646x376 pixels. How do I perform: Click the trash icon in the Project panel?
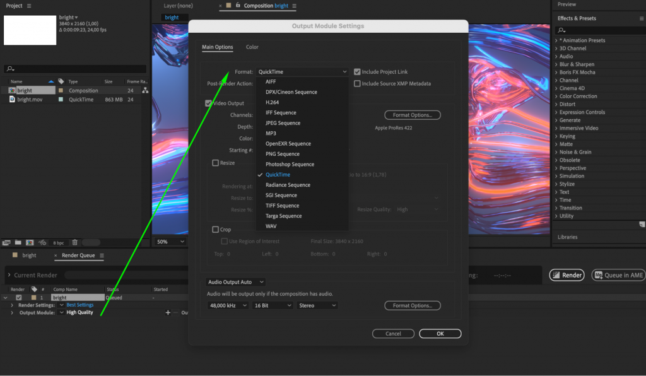click(75, 243)
